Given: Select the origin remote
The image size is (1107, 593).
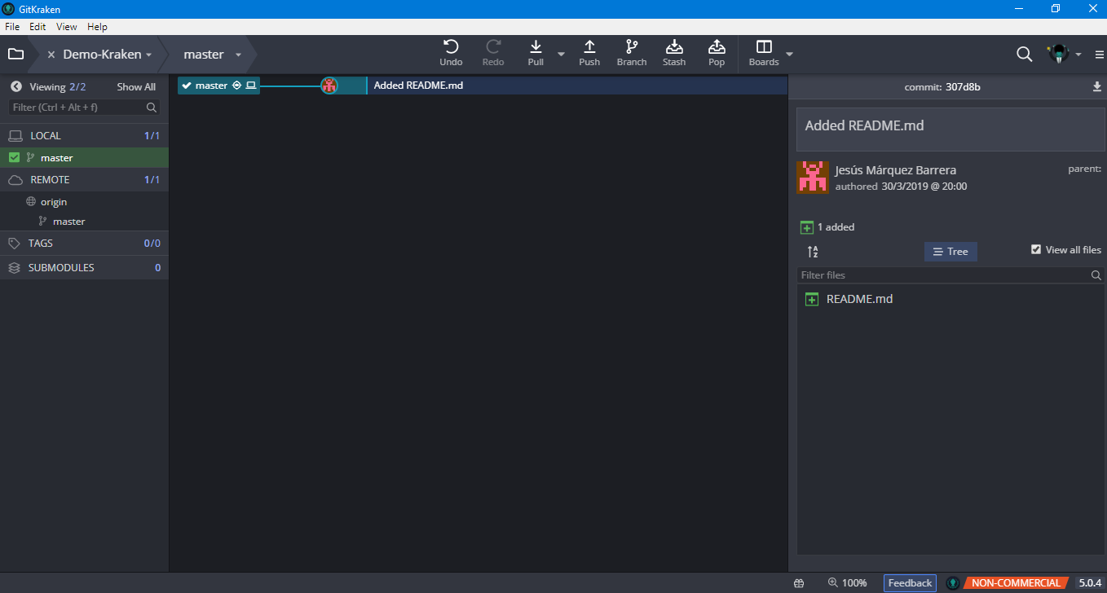Looking at the screenshot, I should coord(54,202).
